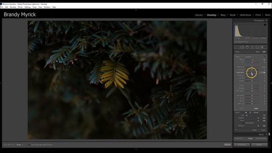This screenshot has height=153, width=272.
Task: Click the right panel scrollbar
Action: point(269,134)
